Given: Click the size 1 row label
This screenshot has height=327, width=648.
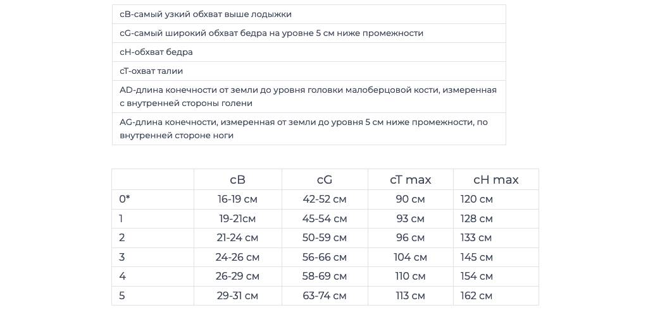Looking at the screenshot, I should pyautogui.click(x=121, y=218).
